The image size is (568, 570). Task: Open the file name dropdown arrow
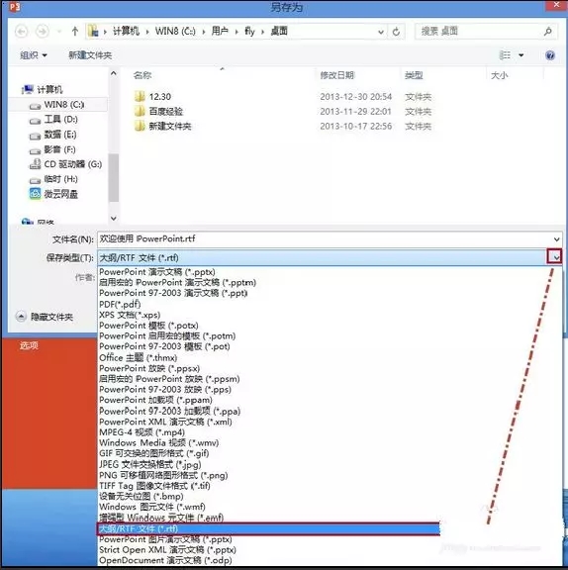(556, 239)
